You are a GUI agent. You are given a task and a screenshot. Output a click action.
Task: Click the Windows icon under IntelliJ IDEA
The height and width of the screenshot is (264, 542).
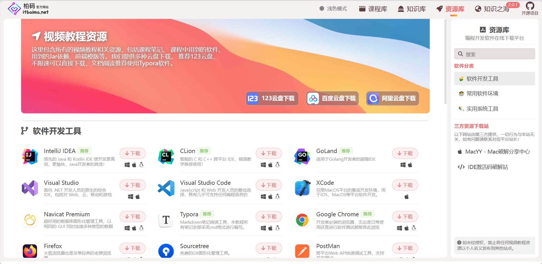coord(127,165)
